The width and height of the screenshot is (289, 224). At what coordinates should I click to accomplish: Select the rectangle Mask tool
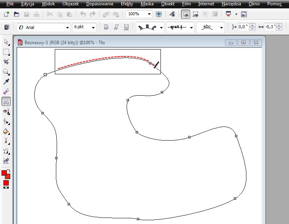[6, 52]
